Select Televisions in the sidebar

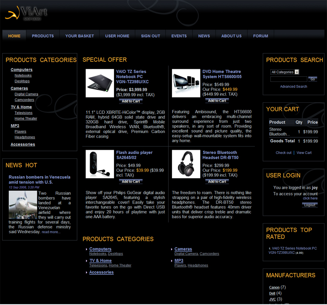tap(23, 113)
